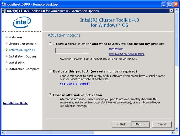The width and height of the screenshot is (180, 136).
Task: Close the Remote Desktop window
Action: pyautogui.click(x=176, y=4)
